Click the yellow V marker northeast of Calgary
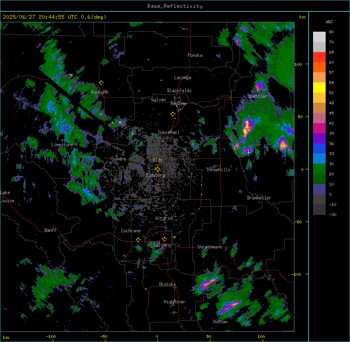 [174, 237]
